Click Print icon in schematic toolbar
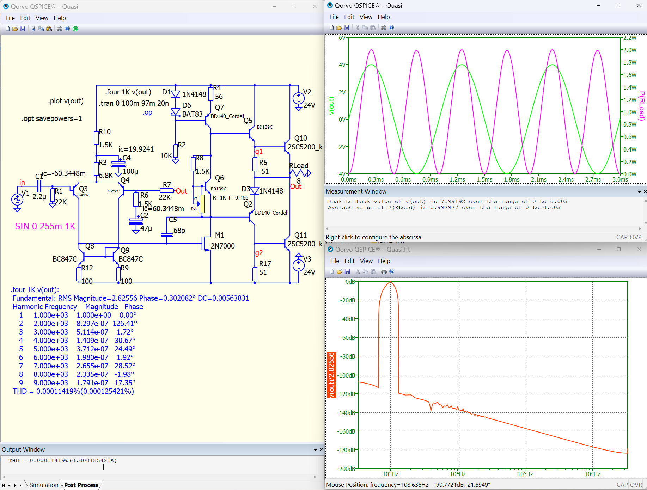Viewport: 647px width, 490px height. pyautogui.click(x=60, y=29)
